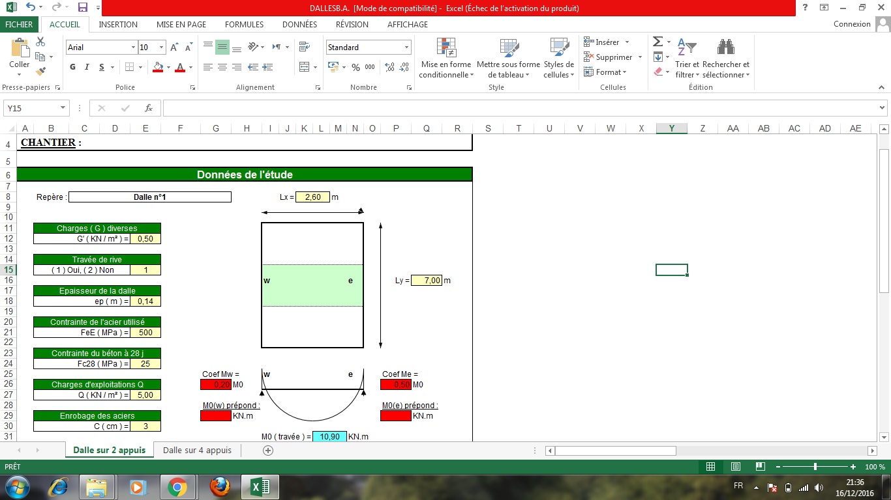Image resolution: width=891 pixels, height=500 pixels.
Task: Switch to the DONNÉES ribbon tab
Action: (x=299, y=24)
